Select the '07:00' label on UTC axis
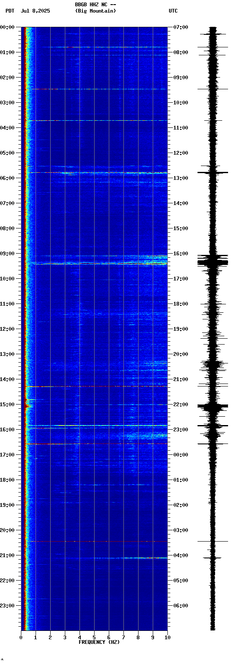Image resolution: width=231 pixels, height=664 pixels. pos(181,27)
